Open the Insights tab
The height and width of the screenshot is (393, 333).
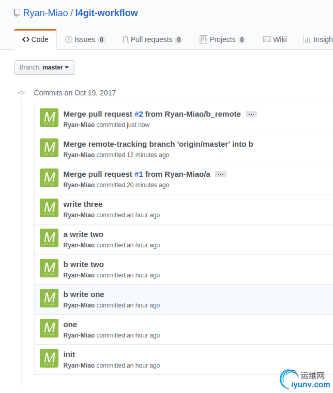point(318,39)
